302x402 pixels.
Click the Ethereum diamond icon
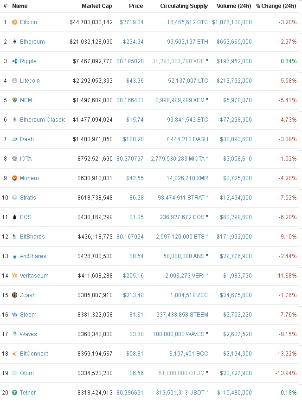(14, 41)
